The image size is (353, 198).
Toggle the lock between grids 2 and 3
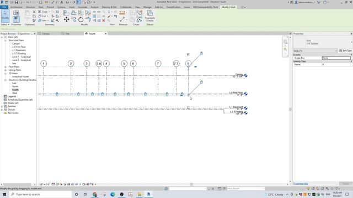click(x=78, y=94)
